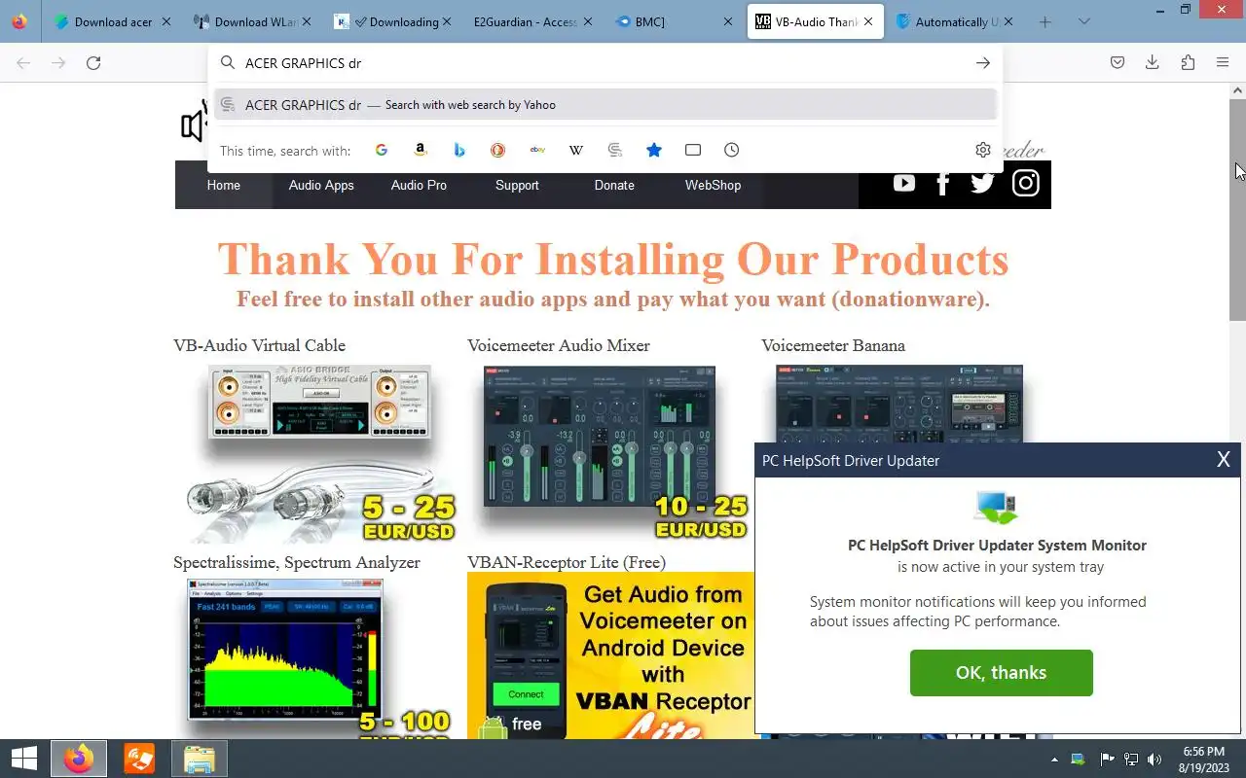Go forward to next page
Screen dimensions: 1246x778
(x=58, y=63)
